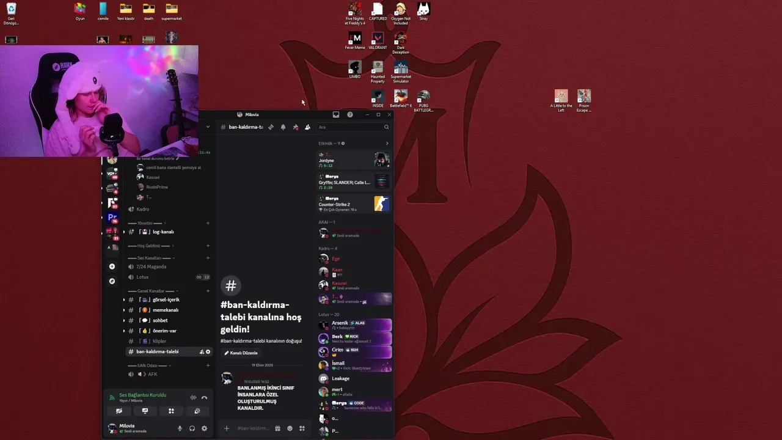The image size is (782, 440).
Task: Click the Ara search field
Action: [353, 127]
